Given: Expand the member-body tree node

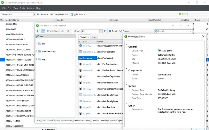Looking at the screenshot, I should click(x=37, y=51).
